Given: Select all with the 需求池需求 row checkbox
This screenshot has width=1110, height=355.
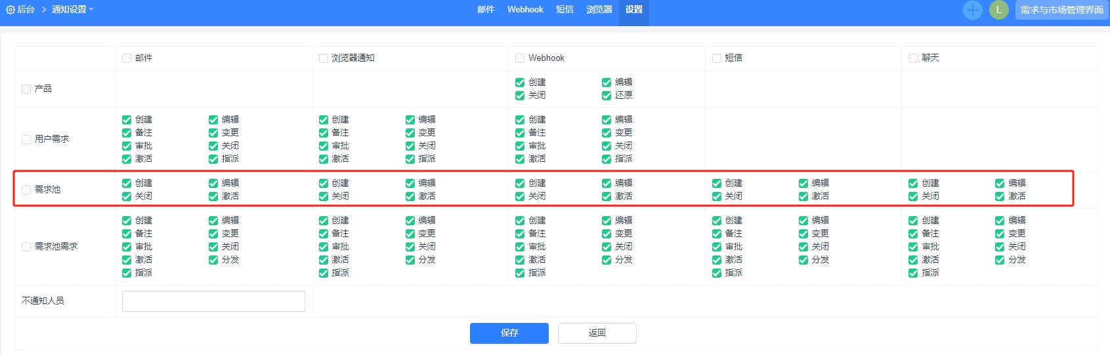Looking at the screenshot, I should coord(26,247).
